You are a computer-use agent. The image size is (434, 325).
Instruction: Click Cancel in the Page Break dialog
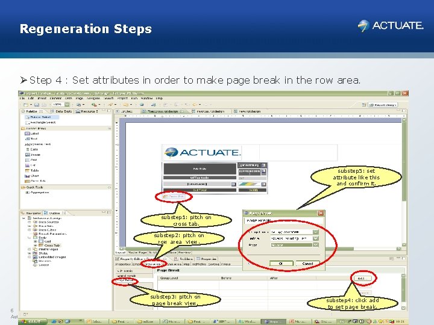(x=307, y=264)
